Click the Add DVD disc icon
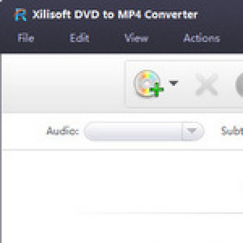The image size is (243, 243). 148,84
